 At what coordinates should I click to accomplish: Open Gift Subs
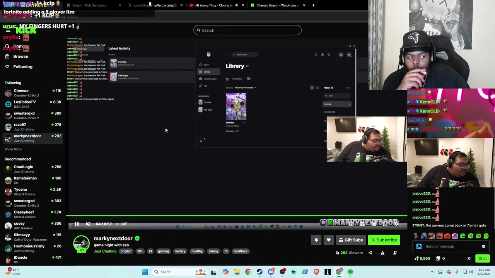click(351, 240)
